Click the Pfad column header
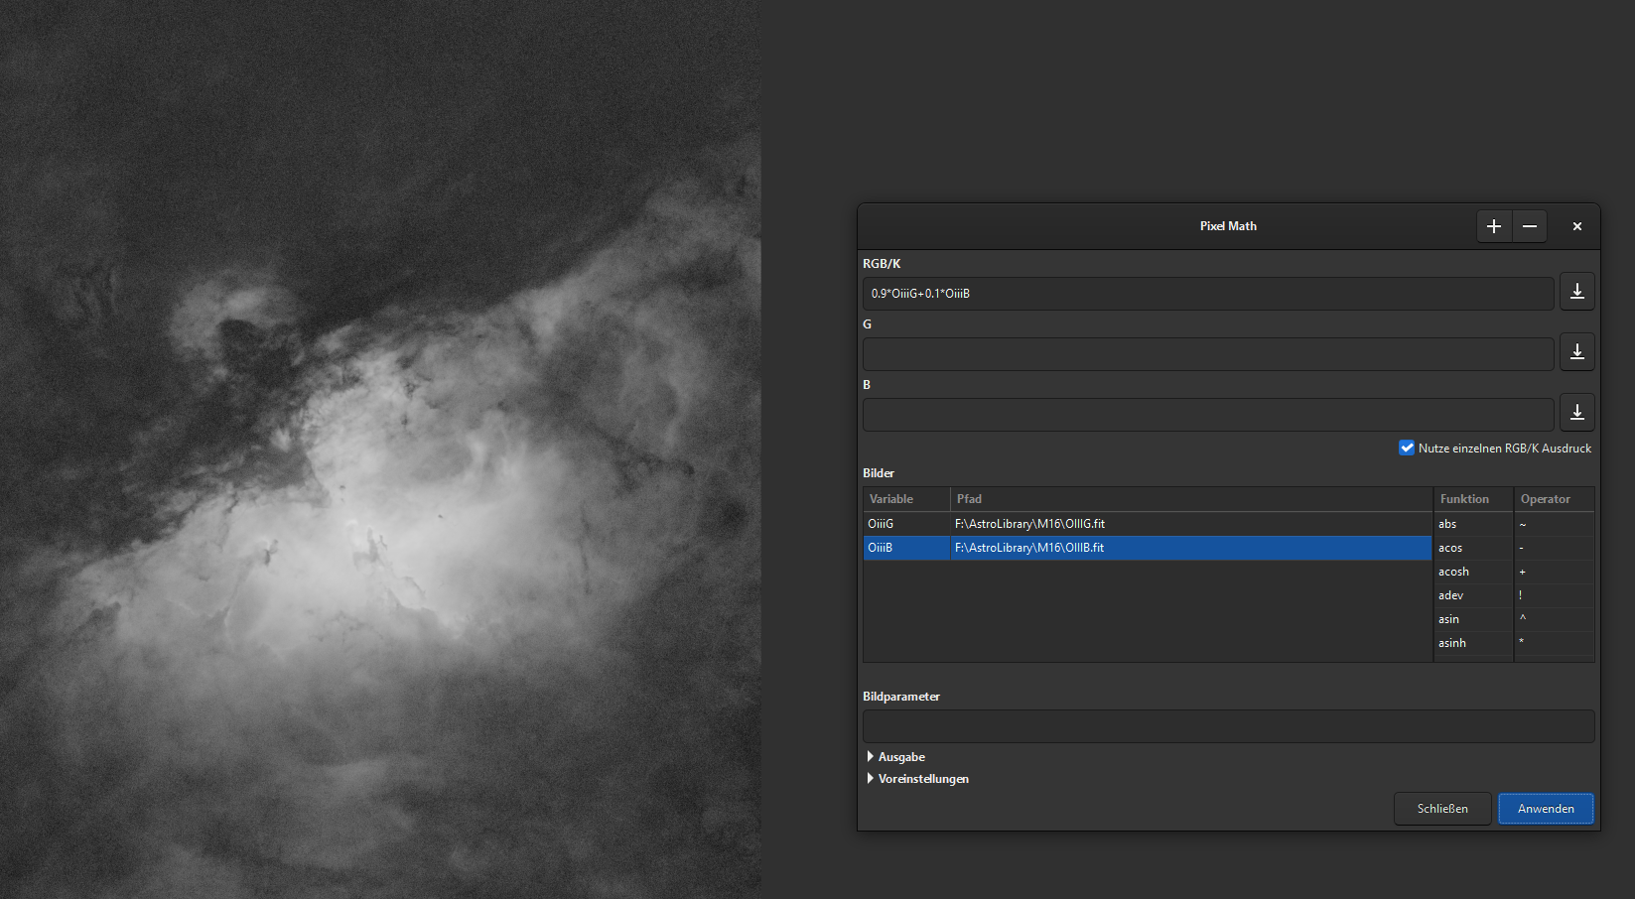 1190,499
